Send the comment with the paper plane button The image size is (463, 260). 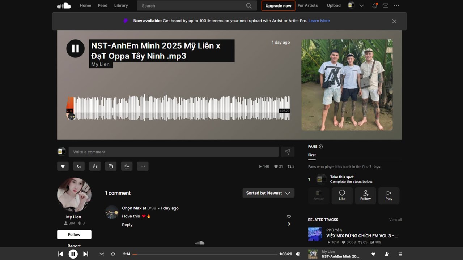(288, 152)
